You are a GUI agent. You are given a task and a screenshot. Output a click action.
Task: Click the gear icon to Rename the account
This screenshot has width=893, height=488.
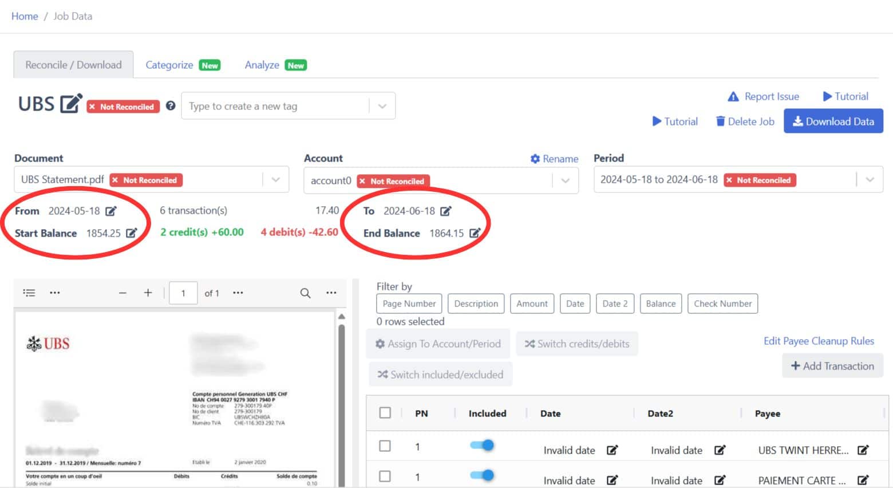point(536,159)
